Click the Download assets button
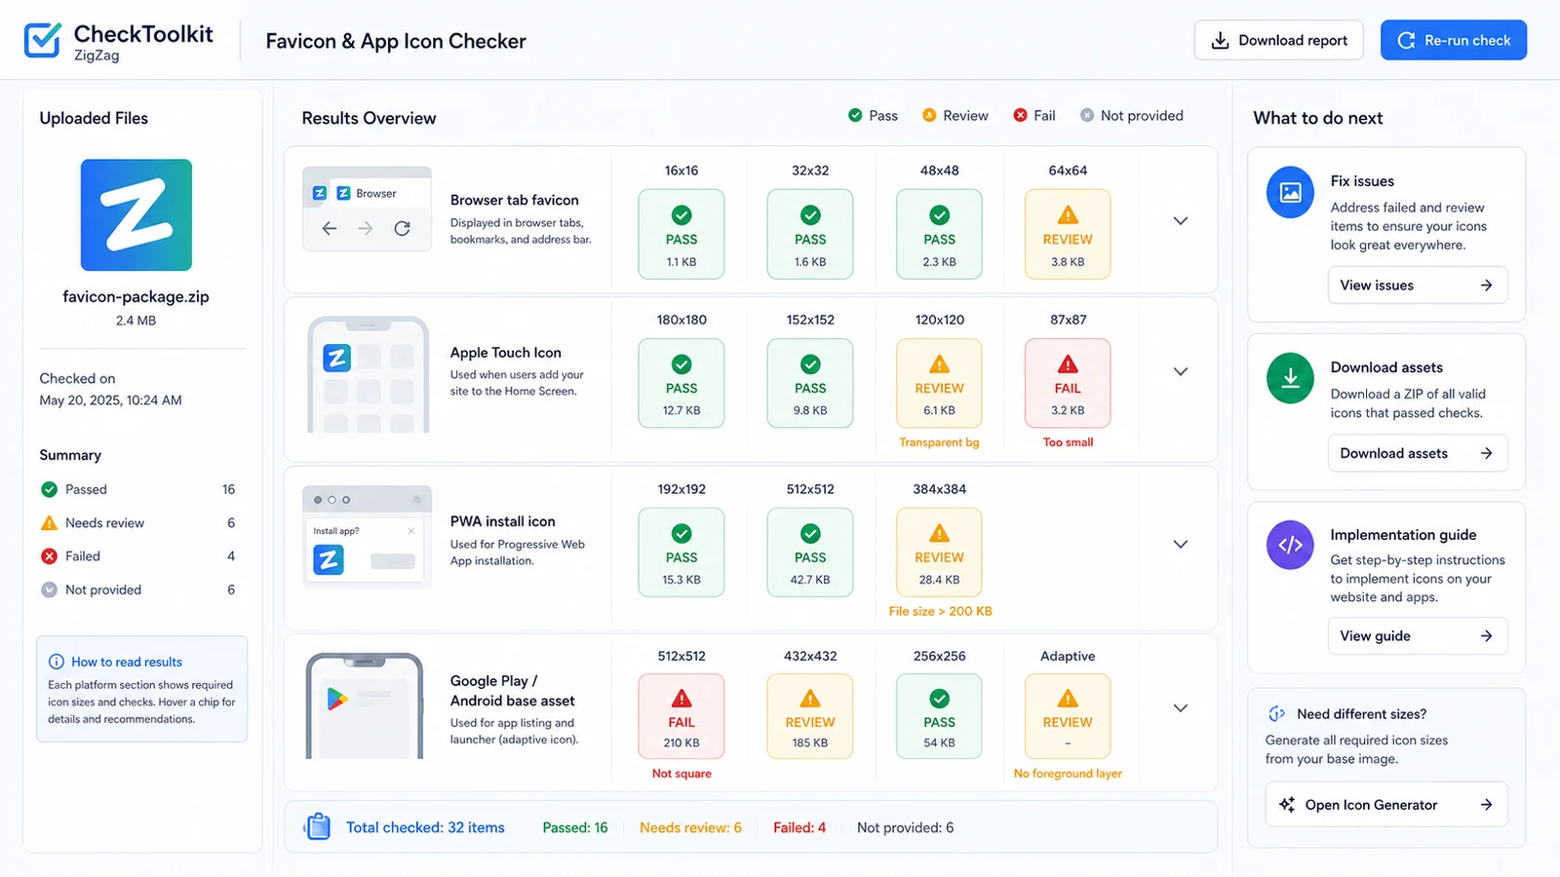 1418,453
